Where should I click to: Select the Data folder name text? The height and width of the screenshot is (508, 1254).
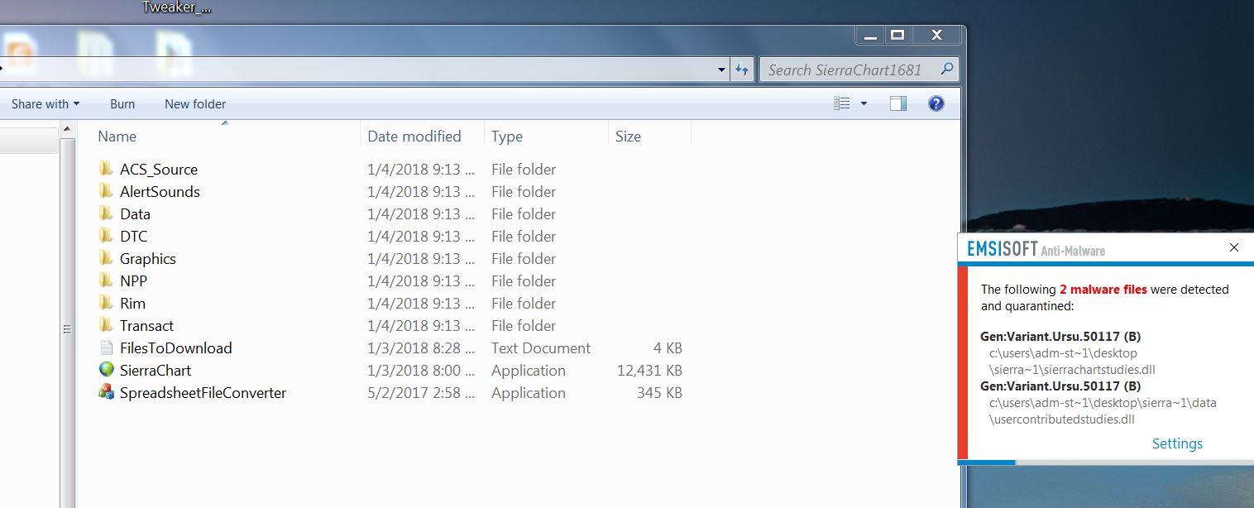click(135, 213)
